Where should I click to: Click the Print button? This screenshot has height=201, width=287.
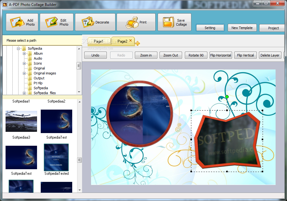click(136, 22)
